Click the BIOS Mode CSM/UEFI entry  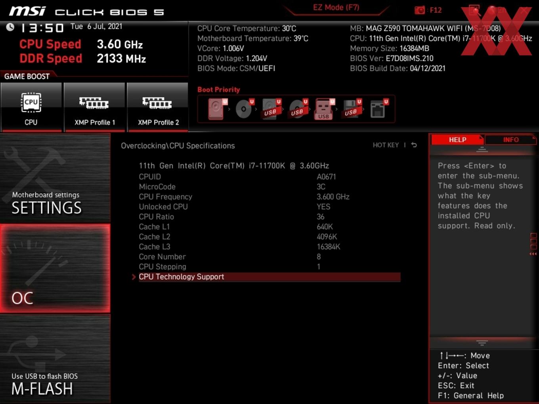pyautogui.click(x=236, y=68)
